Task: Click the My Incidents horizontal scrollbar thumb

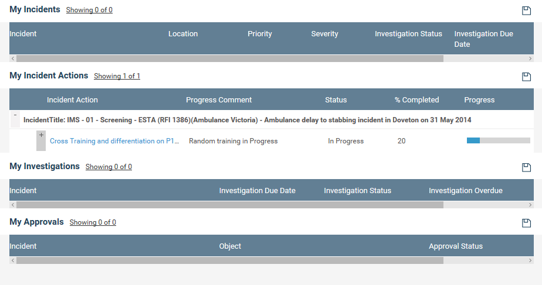Action: (230, 59)
